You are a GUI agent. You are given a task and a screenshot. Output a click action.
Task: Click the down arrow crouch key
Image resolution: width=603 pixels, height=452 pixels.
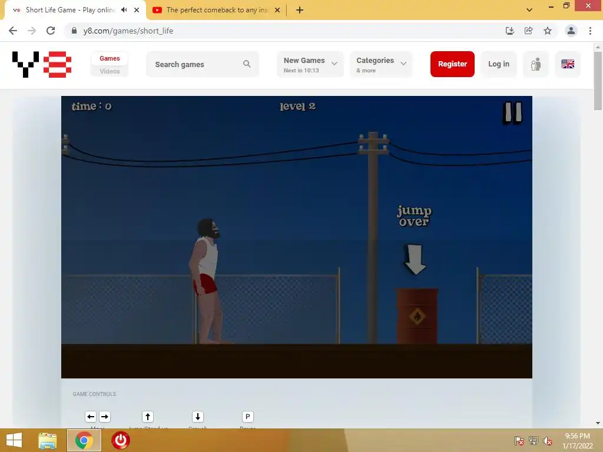(198, 417)
